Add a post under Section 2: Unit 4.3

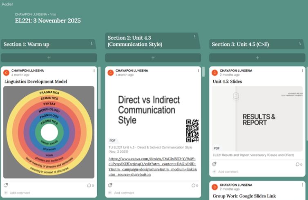pyautogui.click(x=153, y=58)
